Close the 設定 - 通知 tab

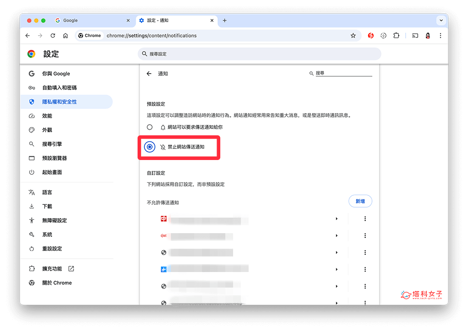click(212, 20)
